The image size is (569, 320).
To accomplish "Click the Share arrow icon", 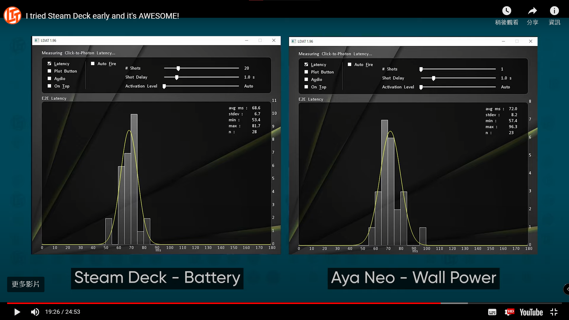I will 532,11.
